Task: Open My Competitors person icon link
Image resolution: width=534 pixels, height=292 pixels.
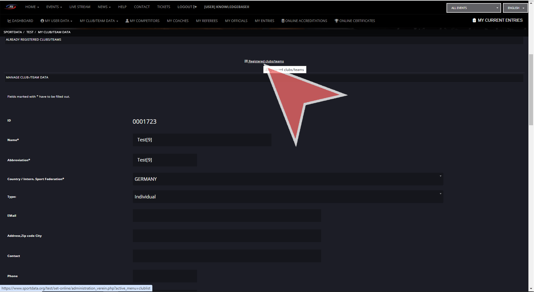Action: click(x=142, y=21)
